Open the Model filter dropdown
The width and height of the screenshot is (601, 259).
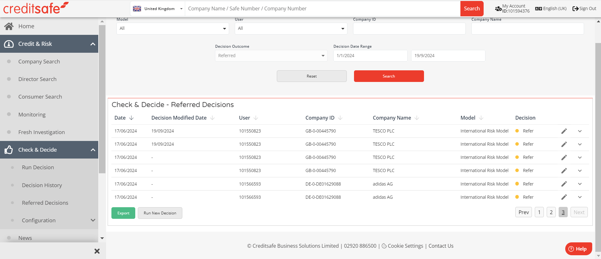pos(173,29)
